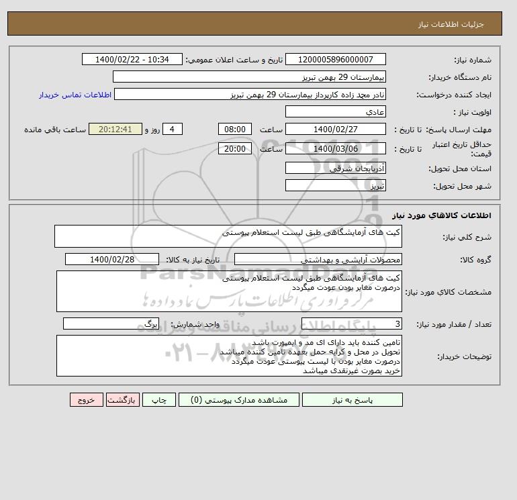Click the چاپ print button
The image size is (517, 500).
tap(159, 400)
